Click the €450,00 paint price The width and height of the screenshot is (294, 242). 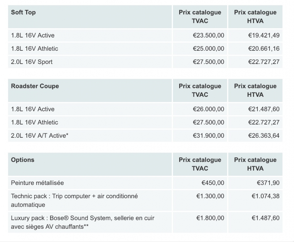click(213, 183)
